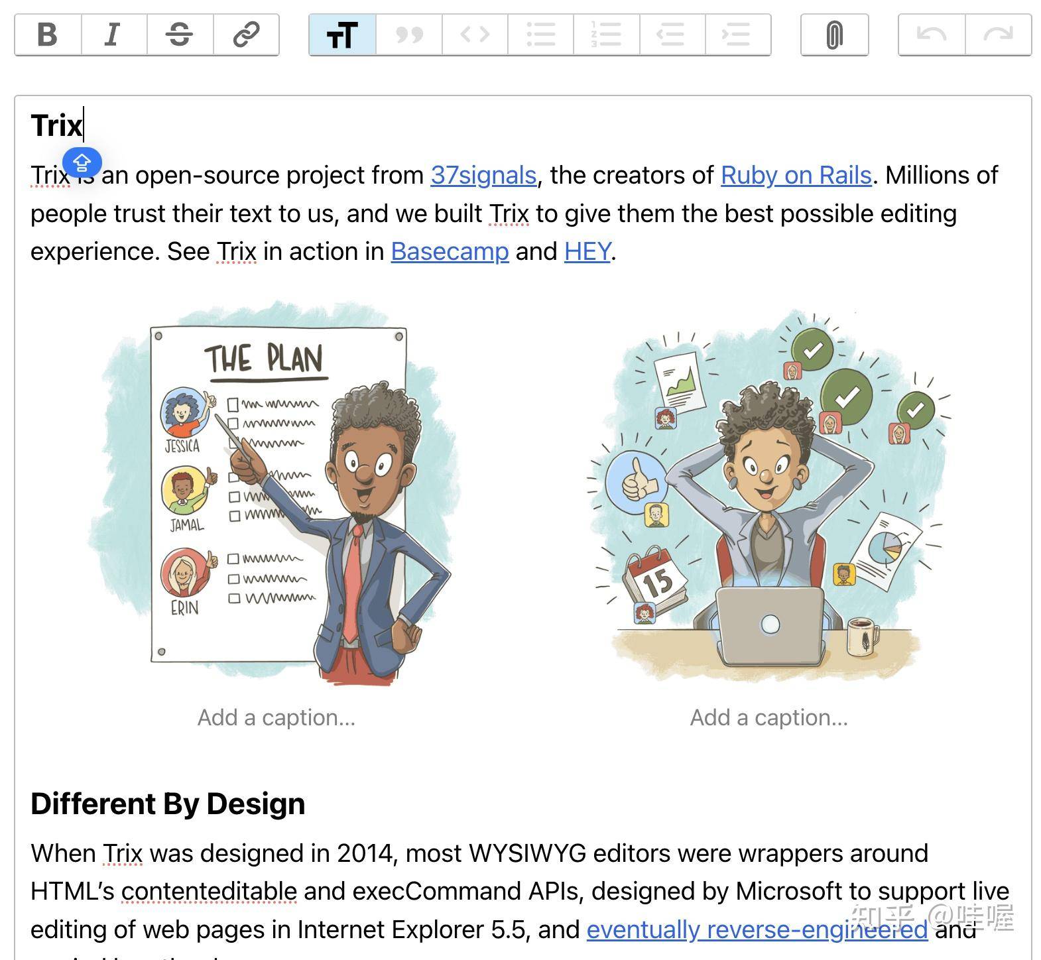Insert a hyperlink with the link icon
Viewport: 1041px width, 960px height.
click(x=246, y=34)
